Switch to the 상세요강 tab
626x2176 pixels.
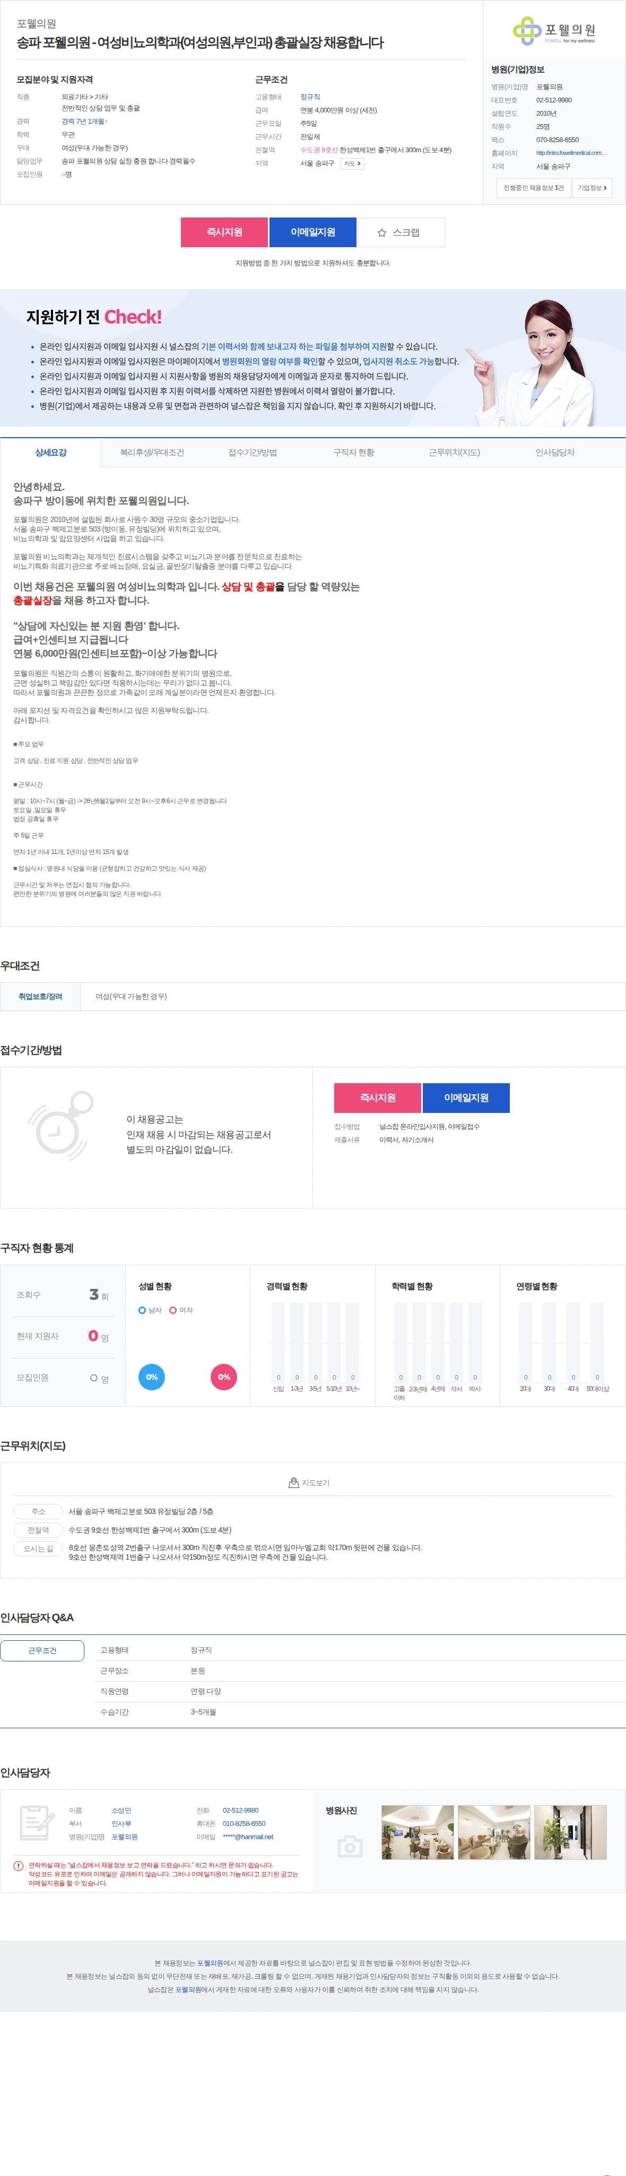click(51, 453)
